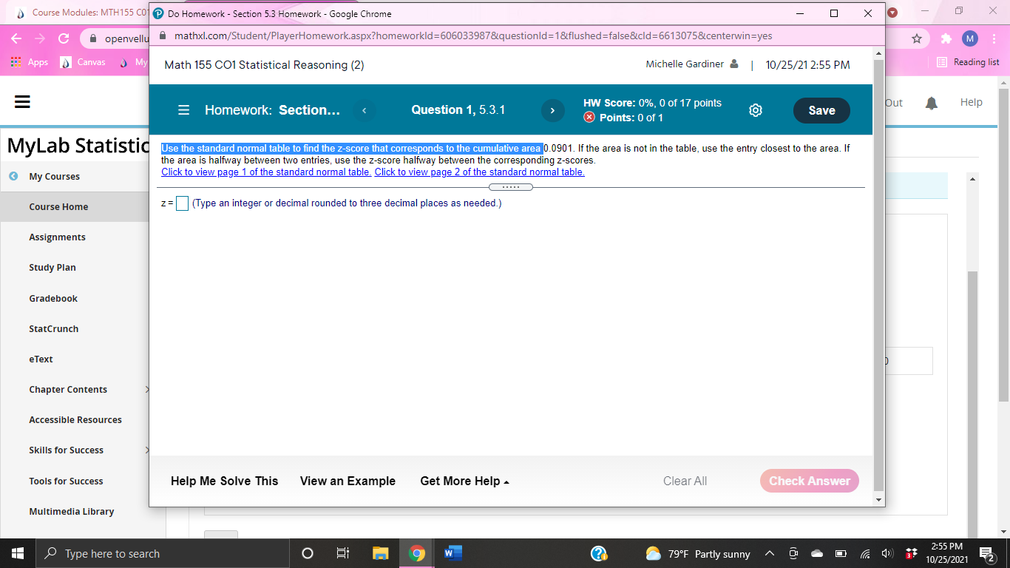The height and width of the screenshot is (568, 1010).
Task: Expand the Skills for Success sidebar item
Action: coord(147,450)
